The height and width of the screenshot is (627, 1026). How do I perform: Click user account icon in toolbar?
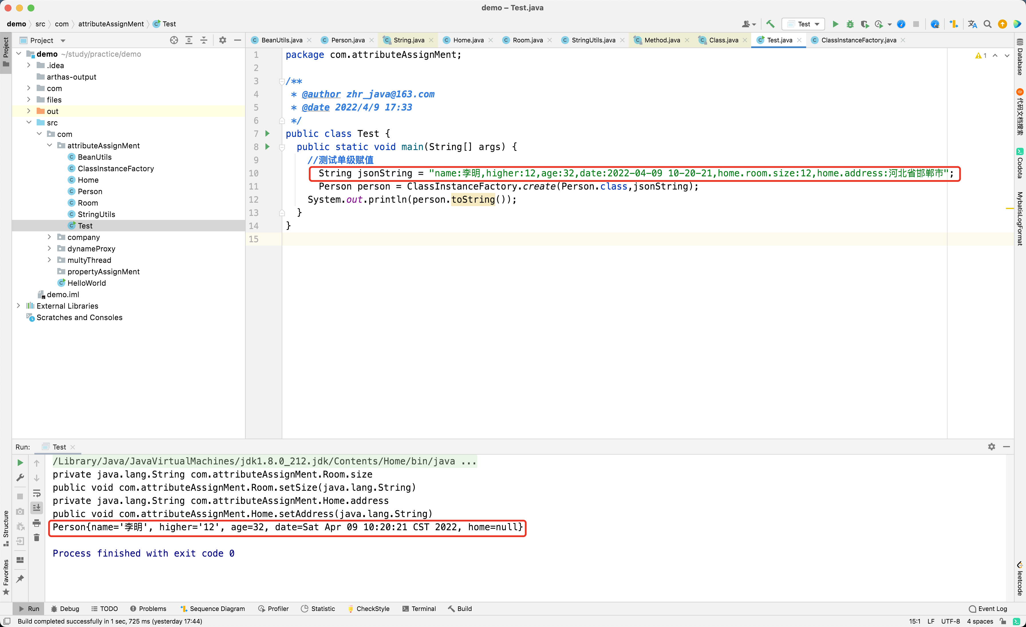pos(748,24)
